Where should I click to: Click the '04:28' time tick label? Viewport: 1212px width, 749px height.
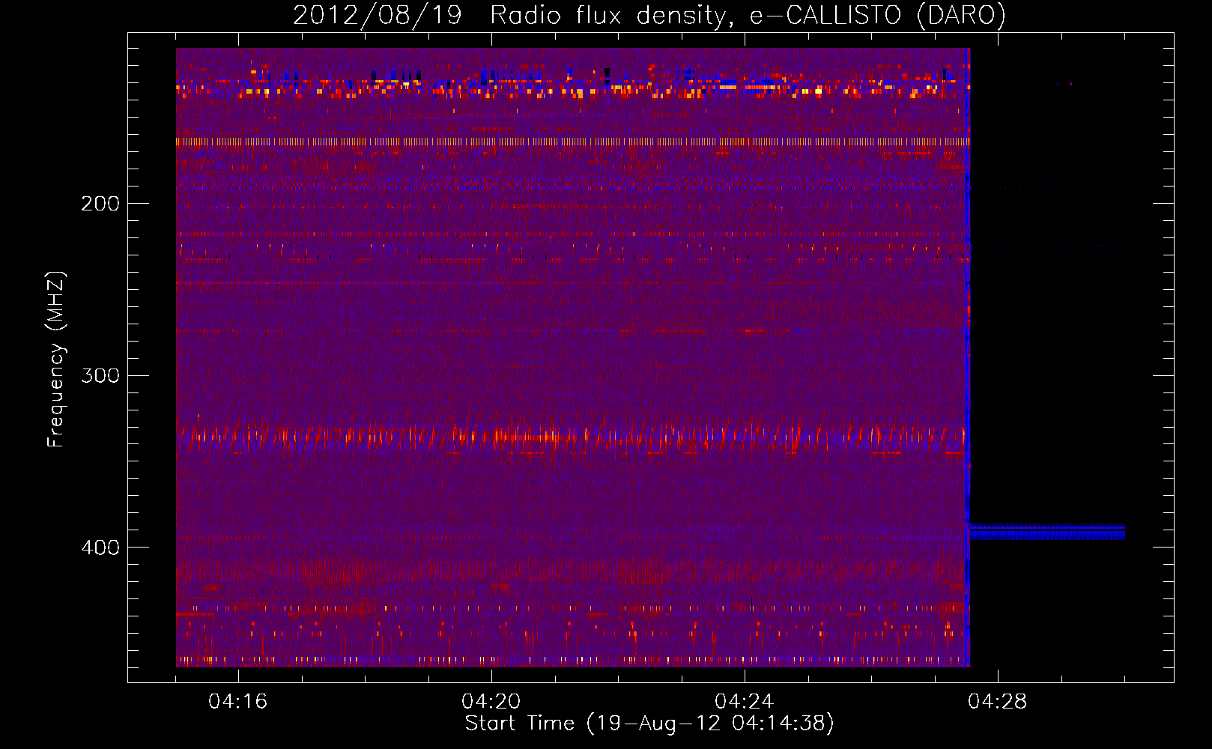coord(998,702)
